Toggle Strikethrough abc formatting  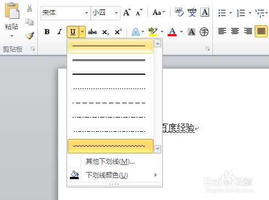pyautogui.click(x=92, y=32)
